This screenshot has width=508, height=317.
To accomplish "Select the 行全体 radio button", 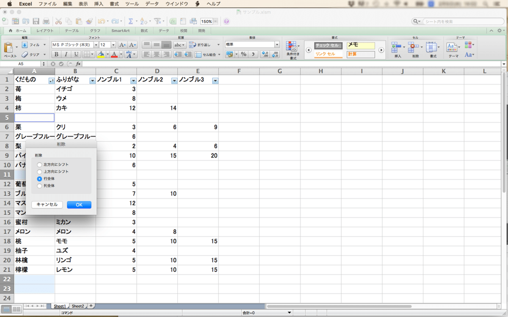I will point(39,179).
